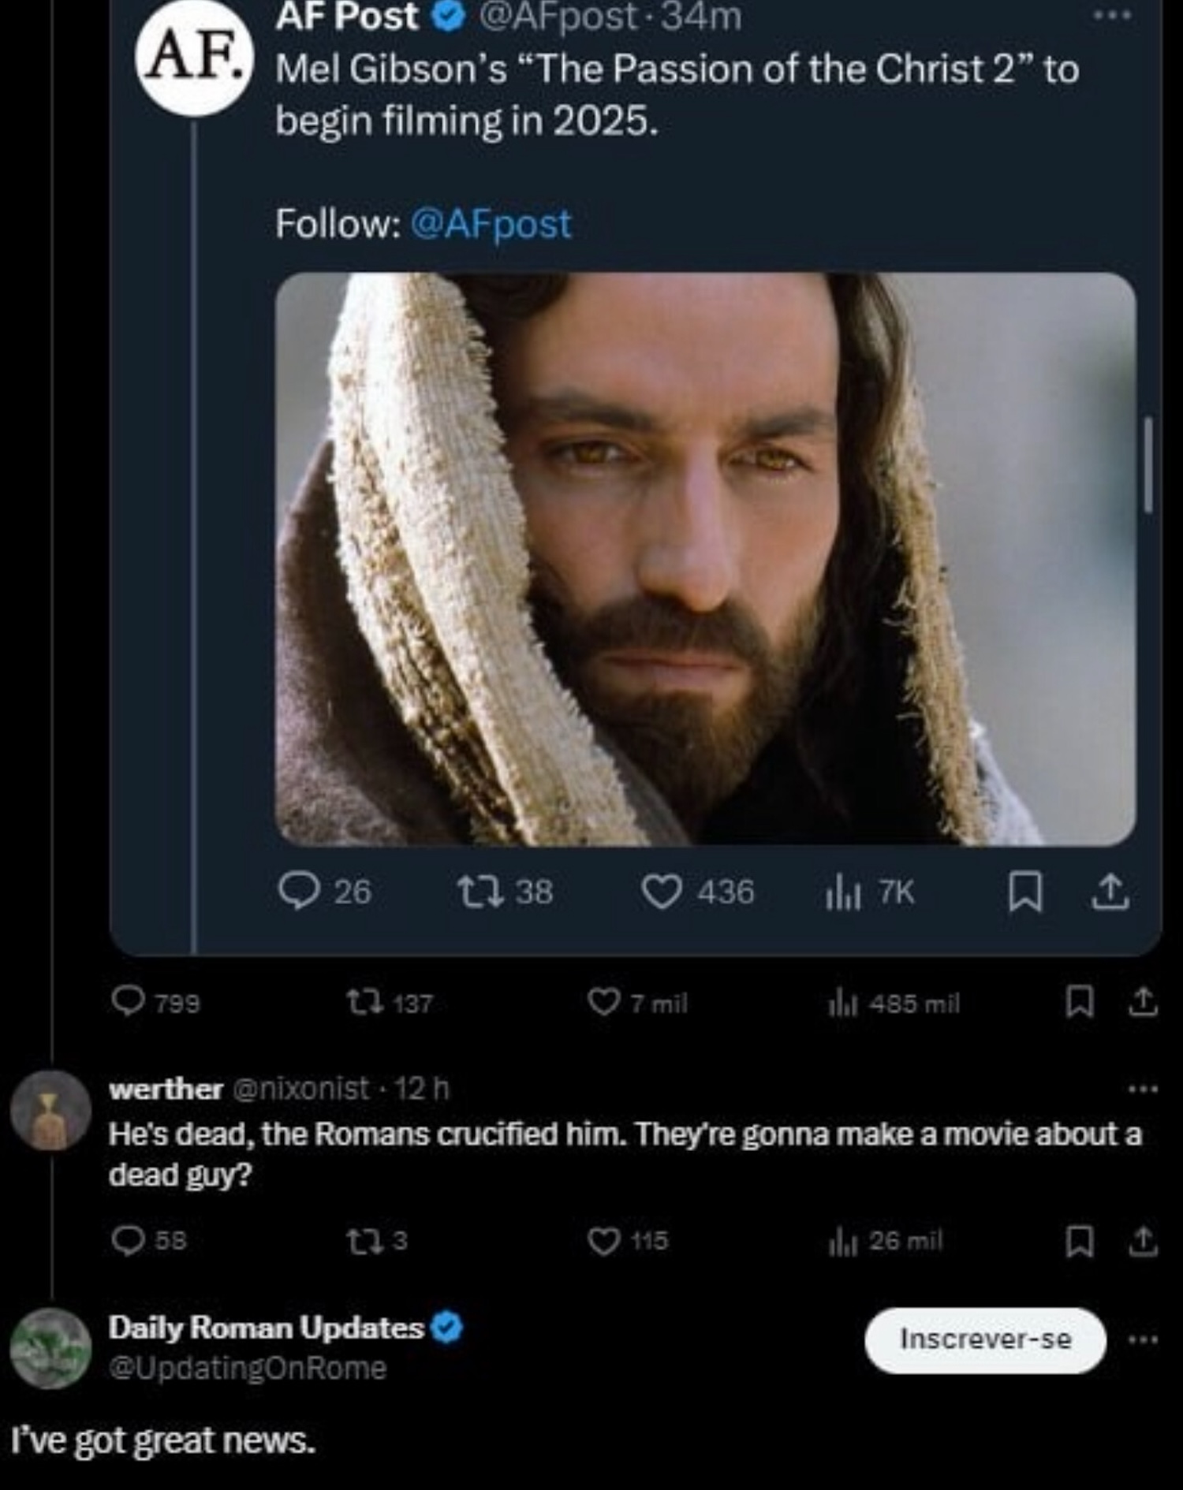Like the quoted AF Post tweet
Screen dimensions: 1183x1490
pyautogui.click(x=661, y=892)
